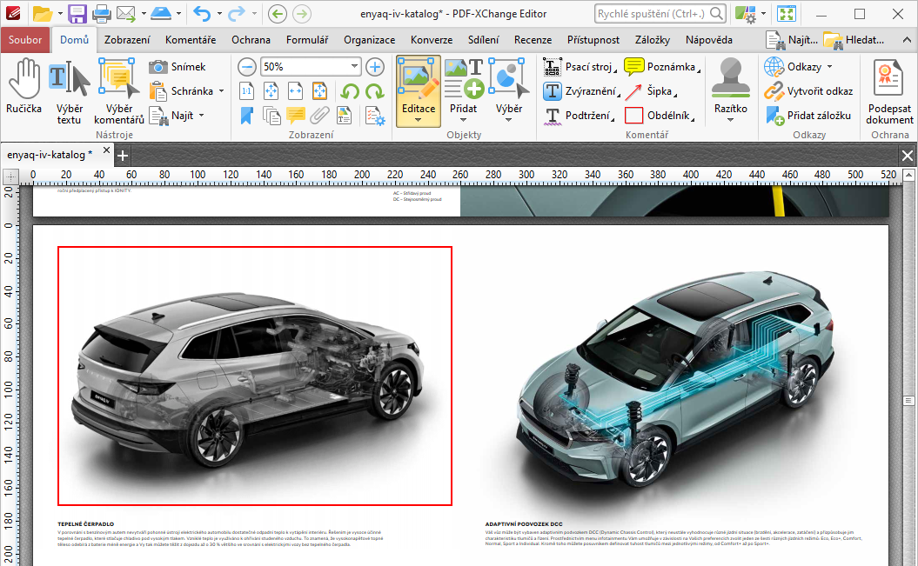Fit the whole page in the window
This screenshot has height=566, width=918.
[x=271, y=91]
